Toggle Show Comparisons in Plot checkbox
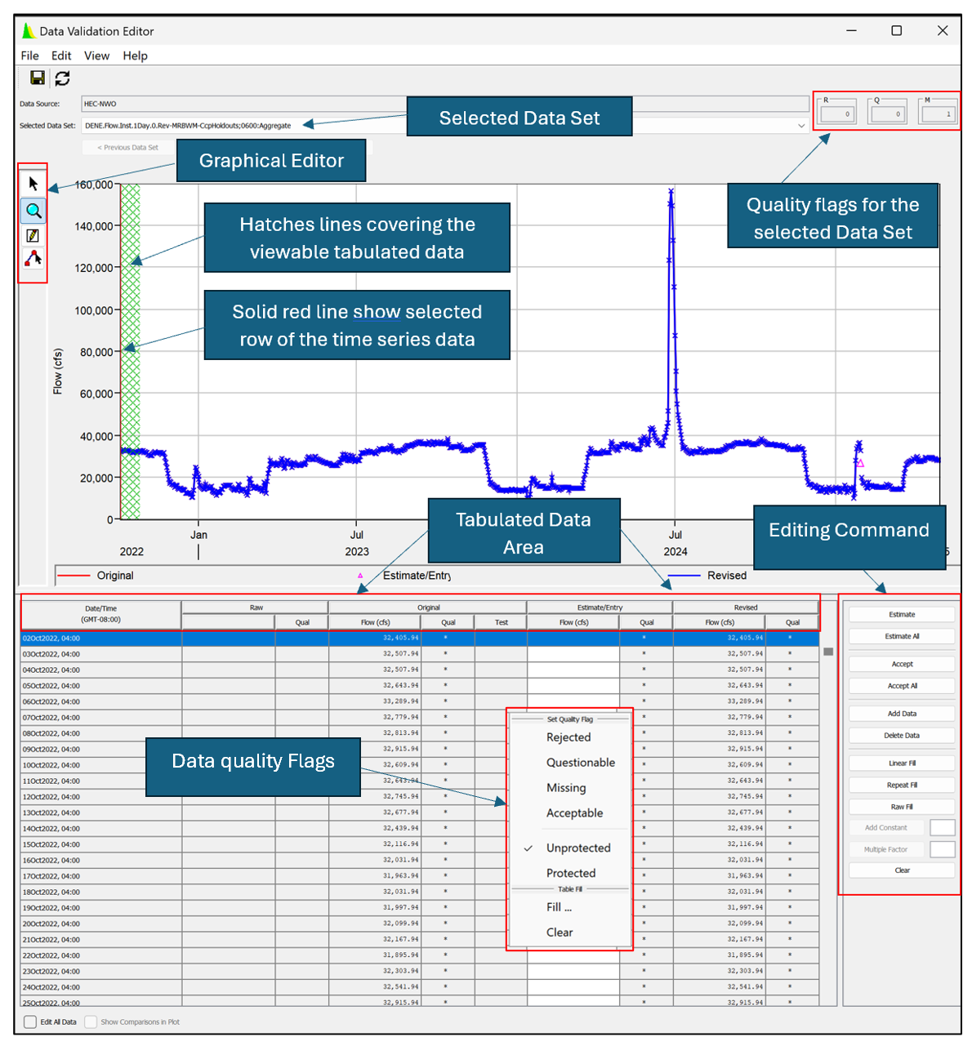Image resolution: width=972 pixels, height=1046 pixels. tap(91, 1022)
